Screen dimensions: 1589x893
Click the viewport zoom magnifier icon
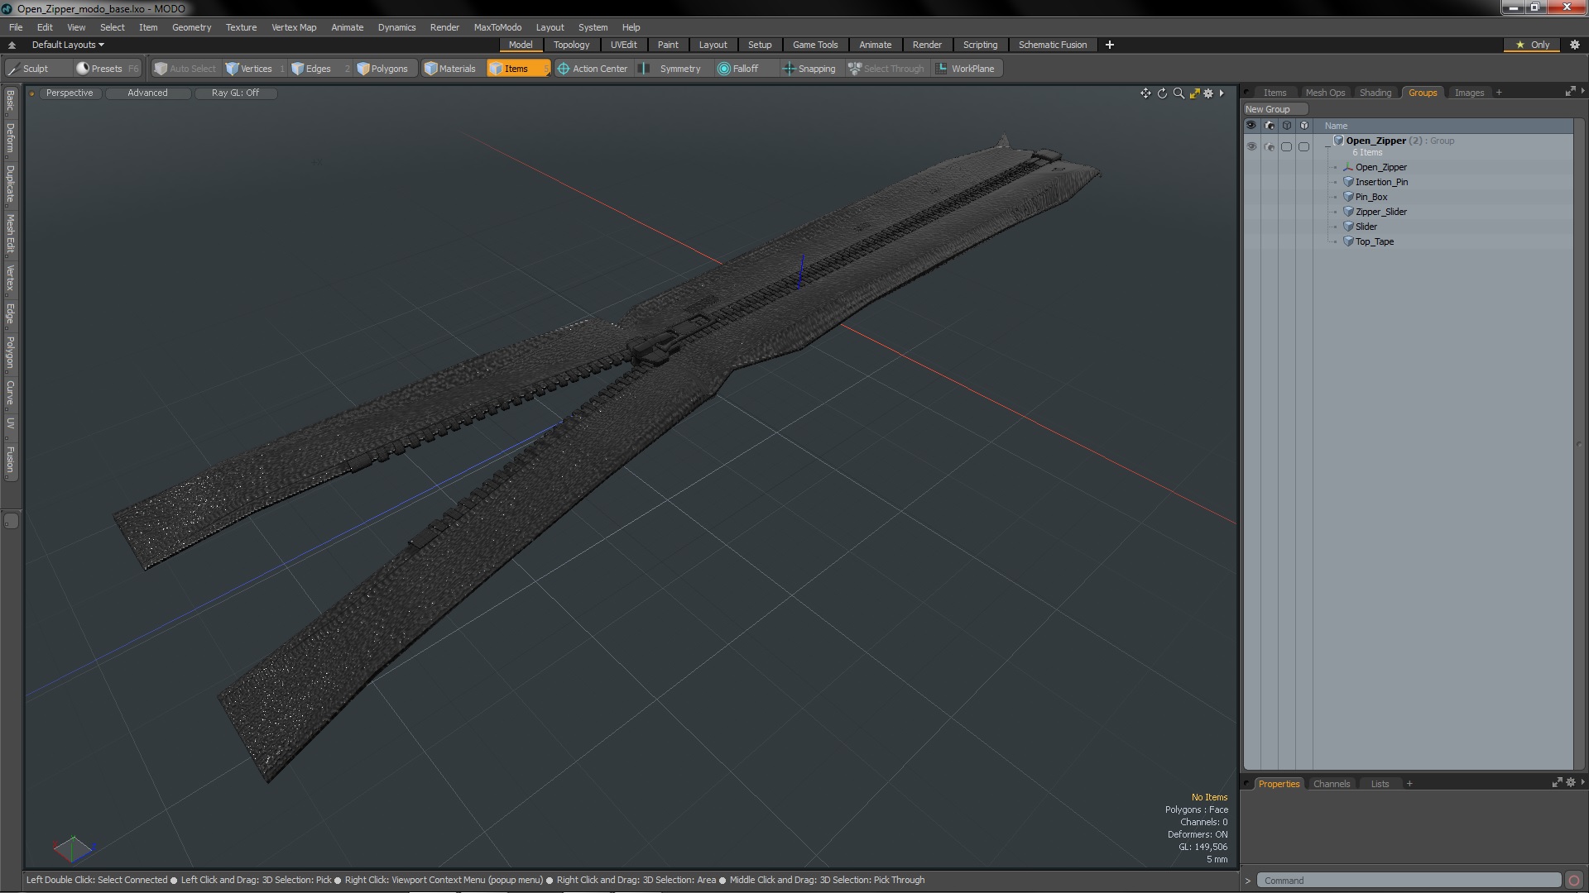(1179, 93)
